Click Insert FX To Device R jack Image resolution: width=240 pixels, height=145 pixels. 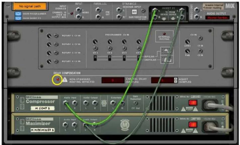(155, 17)
